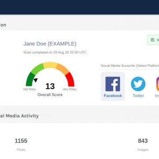Click the orange gauge segment
Viewport: 159px width, 159px height.
(x=62, y=69)
